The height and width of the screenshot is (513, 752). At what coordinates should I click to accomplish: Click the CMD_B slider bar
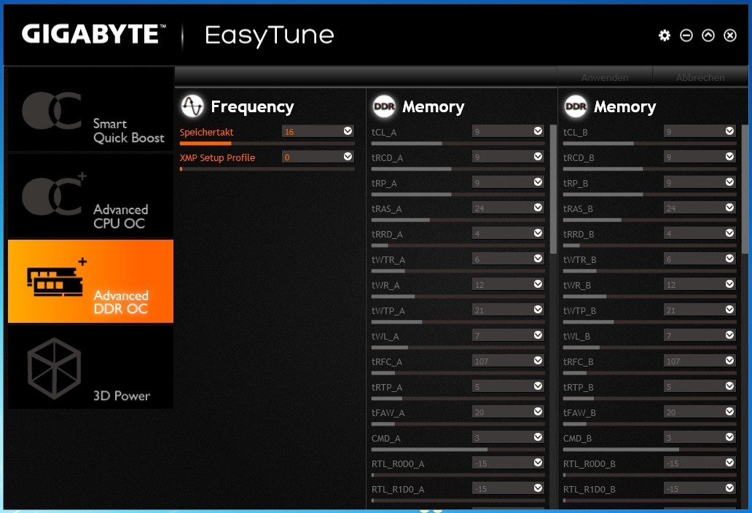tap(650, 450)
